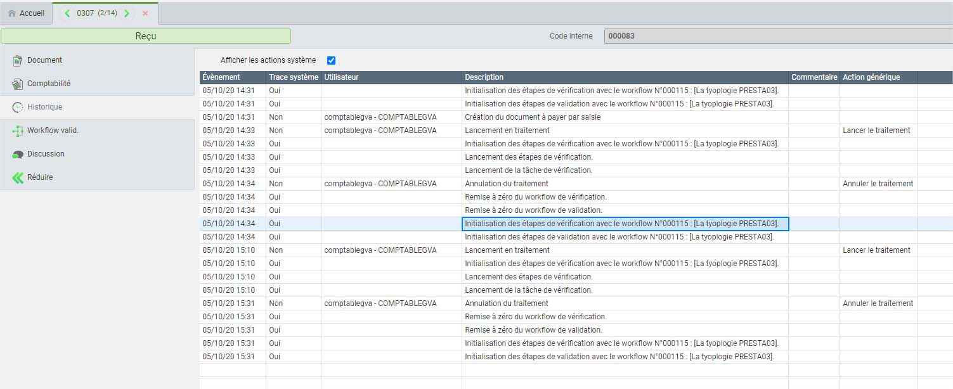
Task: Click 'Lancer le traitement' in the 14:33 row
Action: [x=876, y=131]
